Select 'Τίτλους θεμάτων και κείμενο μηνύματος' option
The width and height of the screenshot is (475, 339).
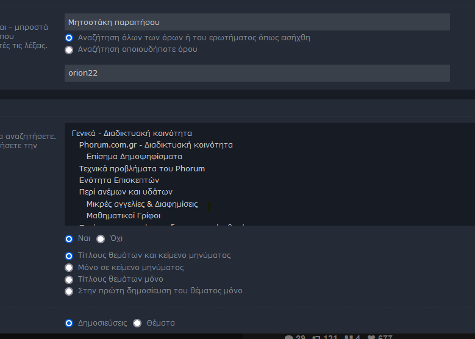69,255
